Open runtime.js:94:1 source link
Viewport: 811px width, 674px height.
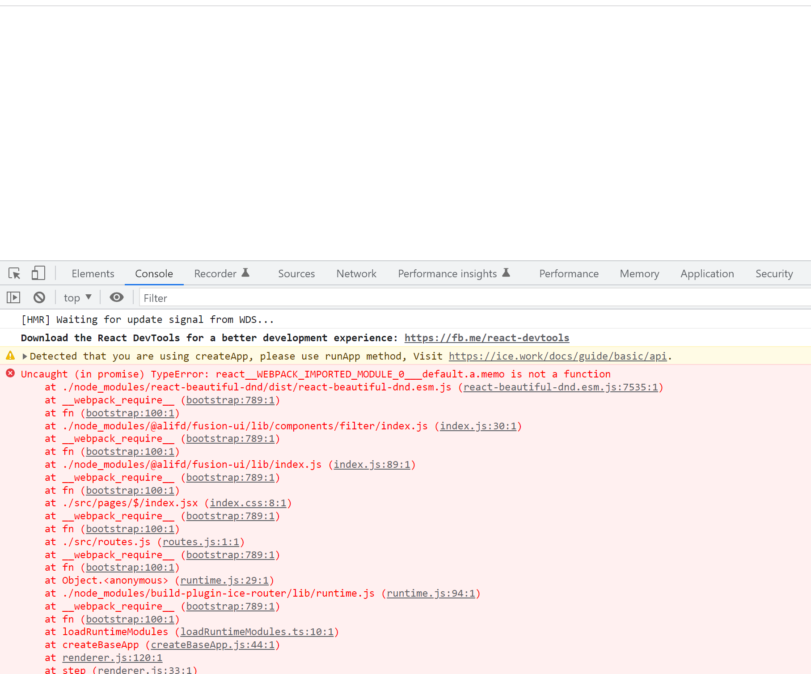coord(431,593)
